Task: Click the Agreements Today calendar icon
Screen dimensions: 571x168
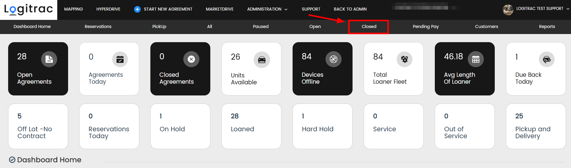Action: click(x=120, y=59)
